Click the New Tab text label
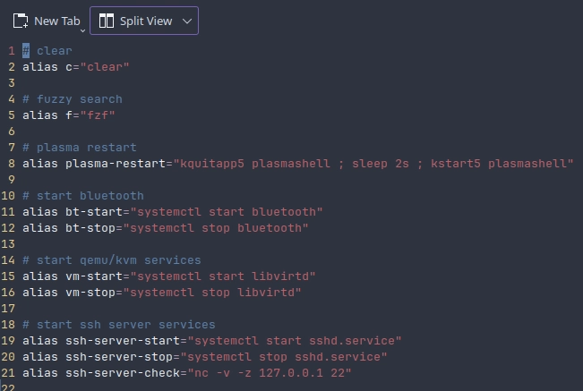Image resolution: width=583 pixels, height=391 pixels. click(57, 21)
